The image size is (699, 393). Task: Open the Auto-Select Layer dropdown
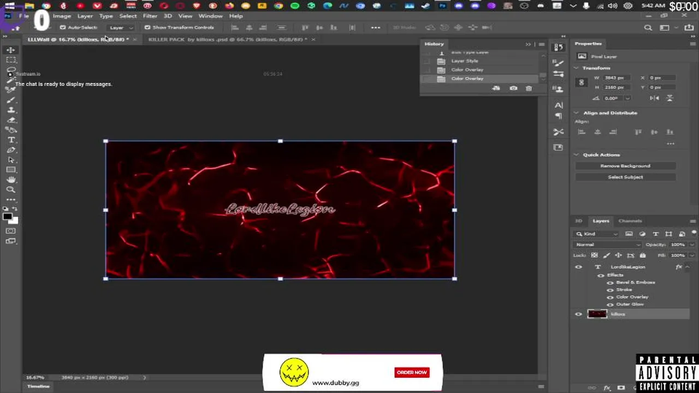click(x=121, y=27)
